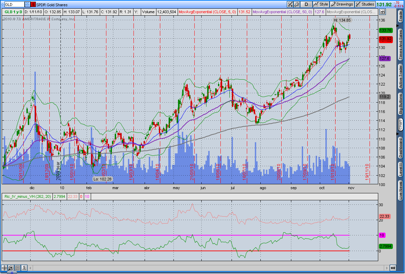Click the green 133.76 price axis tag
The height and width of the screenshot is (274, 405).
tap(386, 30)
